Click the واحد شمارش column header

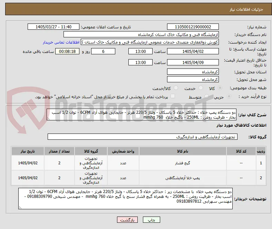[x=123, y=151]
